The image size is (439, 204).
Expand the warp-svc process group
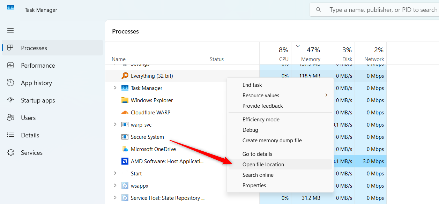tap(115, 124)
